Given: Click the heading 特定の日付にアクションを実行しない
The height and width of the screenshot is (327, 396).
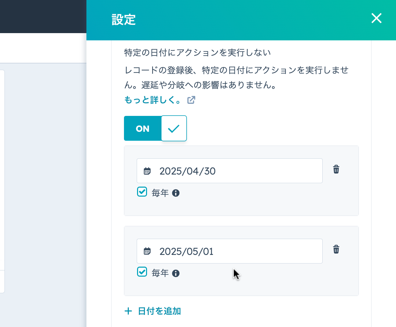Looking at the screenshot, I should coord(198,53).
